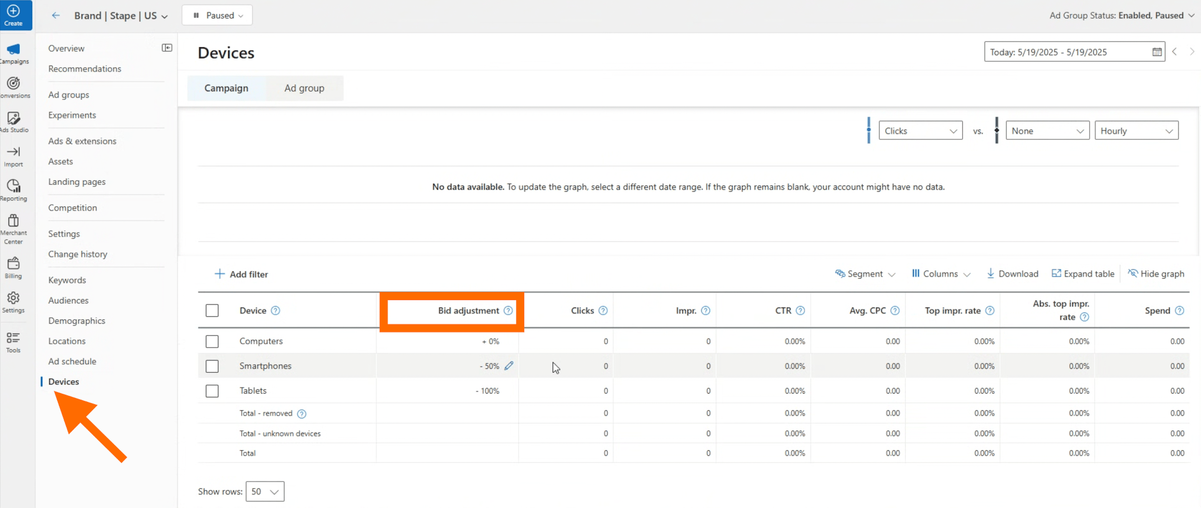
Task: Open Tools icon in left rail
Action: [x=13, y=338]
